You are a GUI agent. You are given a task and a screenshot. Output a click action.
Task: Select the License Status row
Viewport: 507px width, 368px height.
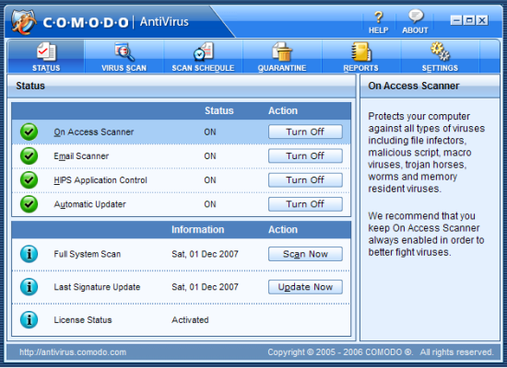pos(181,320)
